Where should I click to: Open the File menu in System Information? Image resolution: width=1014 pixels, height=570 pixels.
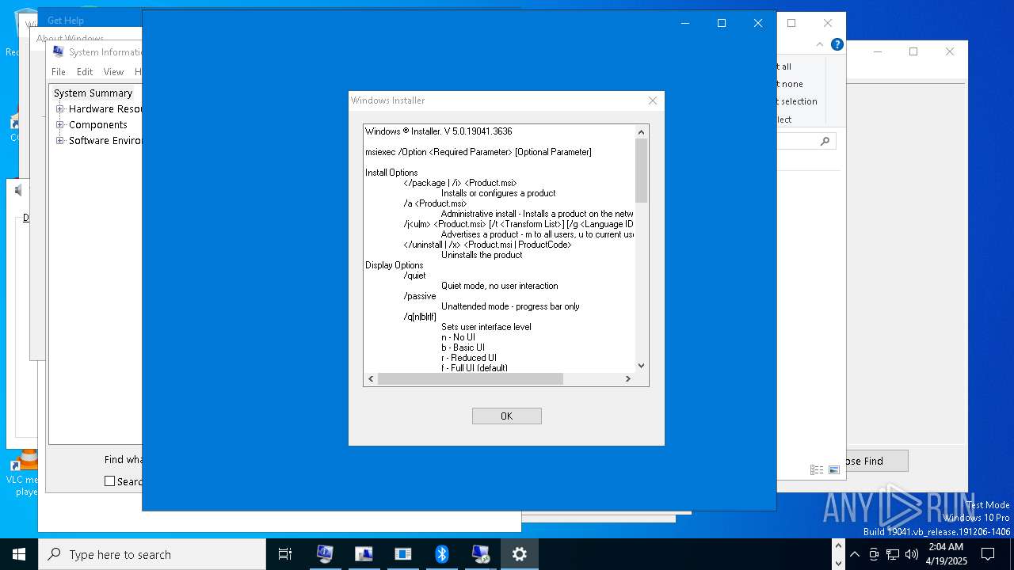click(x=59, y=71)
